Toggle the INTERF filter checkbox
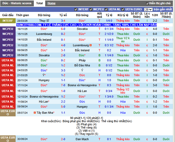The height and width of the screenshot is (142, 175). [76, 9]
